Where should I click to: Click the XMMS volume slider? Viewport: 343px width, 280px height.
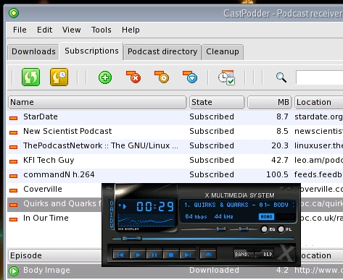tap(204, 229)
